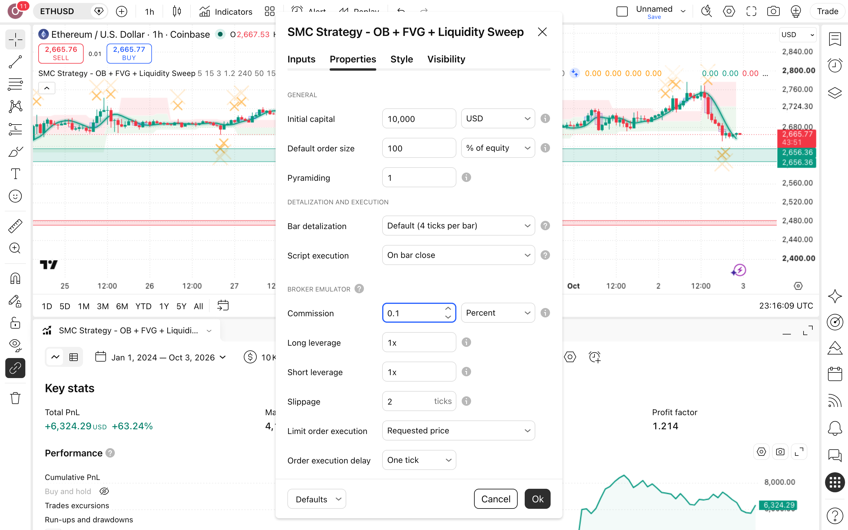Click the Pyramiding input field
This screenshot has width=848, height=530.
(x=419, y=177)
